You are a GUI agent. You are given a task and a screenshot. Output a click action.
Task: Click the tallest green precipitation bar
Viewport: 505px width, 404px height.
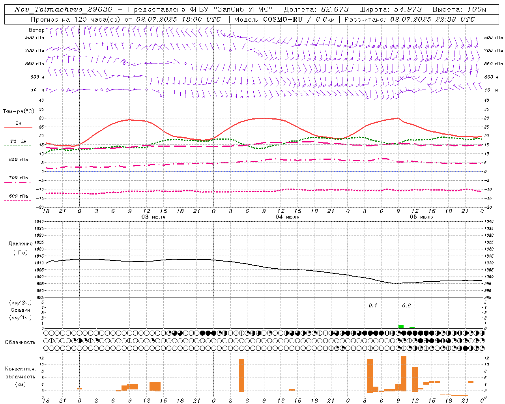401,327
